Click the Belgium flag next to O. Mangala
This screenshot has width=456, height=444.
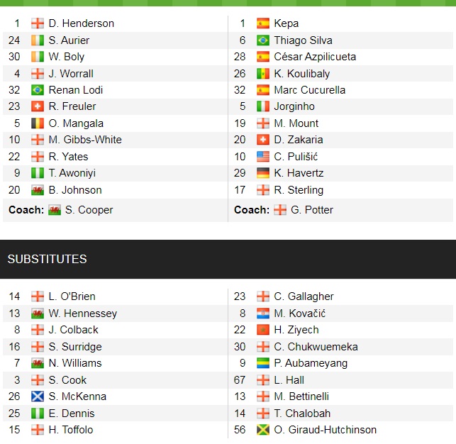click(38, 123)
